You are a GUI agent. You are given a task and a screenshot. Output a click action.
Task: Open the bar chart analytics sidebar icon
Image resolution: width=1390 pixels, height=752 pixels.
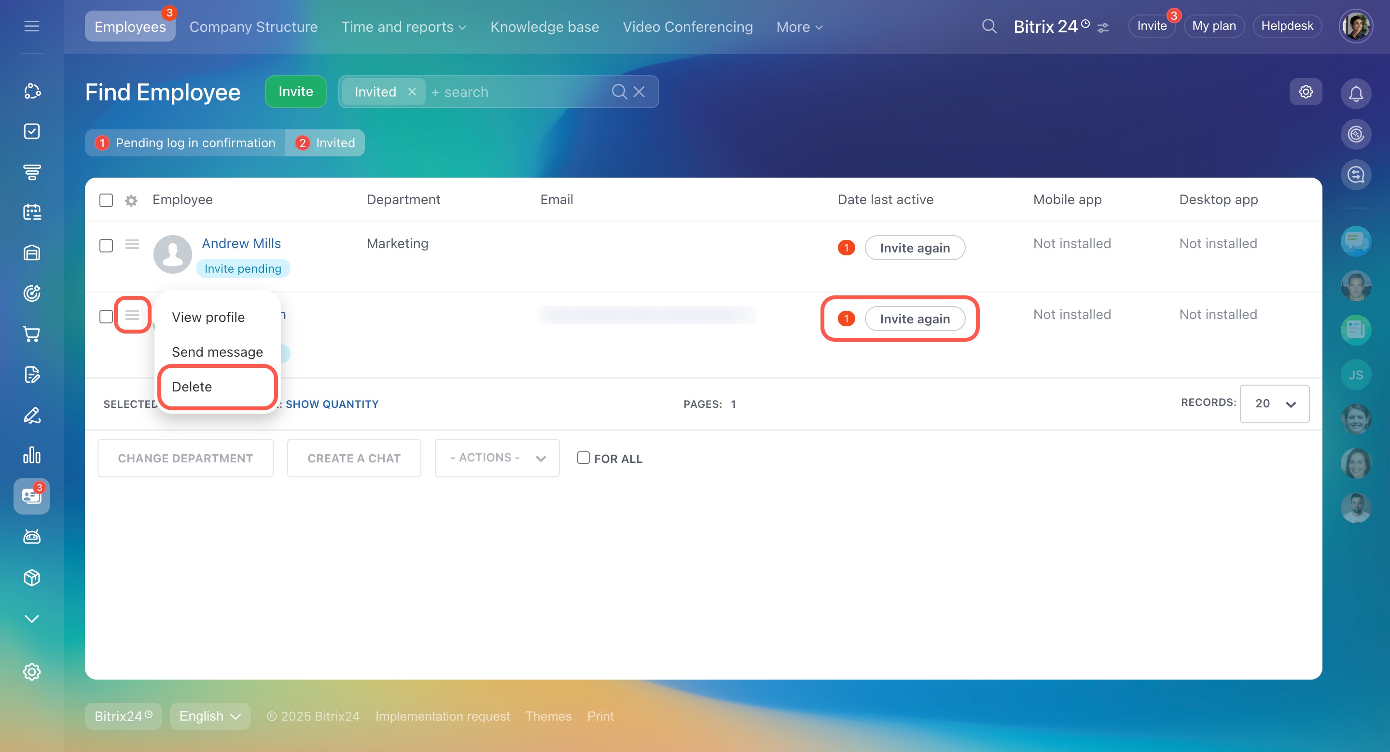point(32,455)
